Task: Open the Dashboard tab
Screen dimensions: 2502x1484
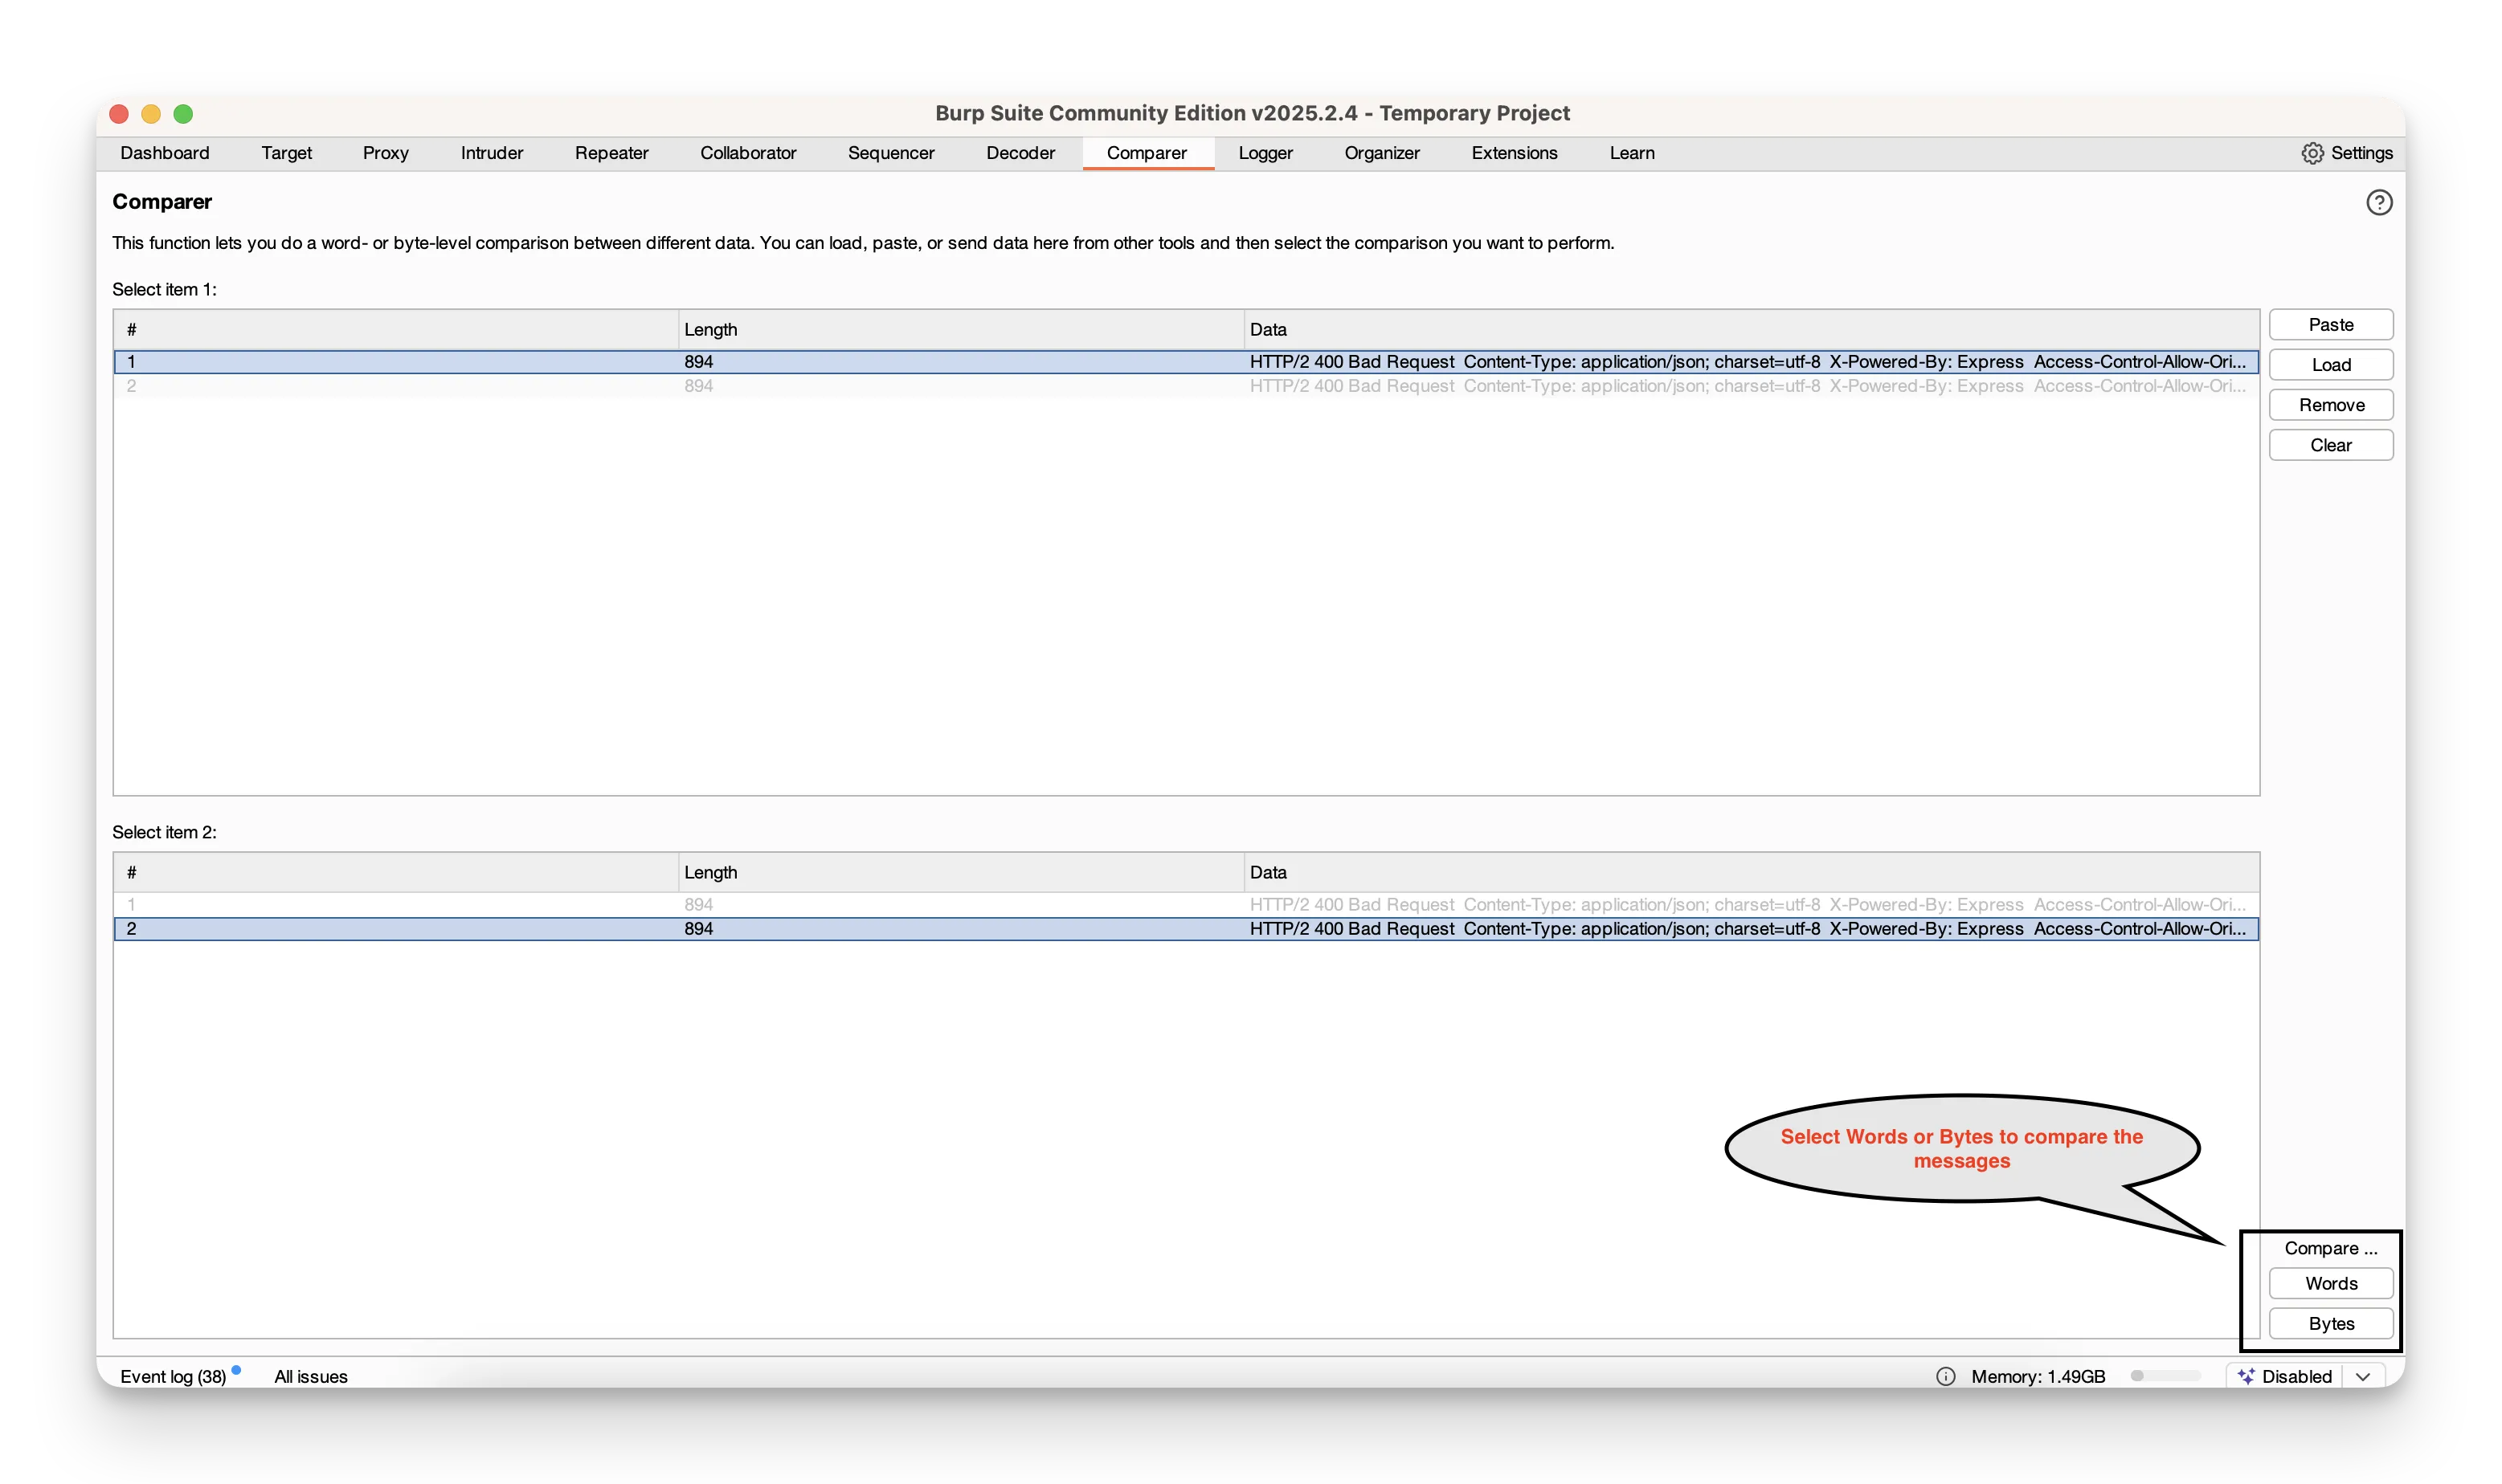Action: (x=165, y=153)
